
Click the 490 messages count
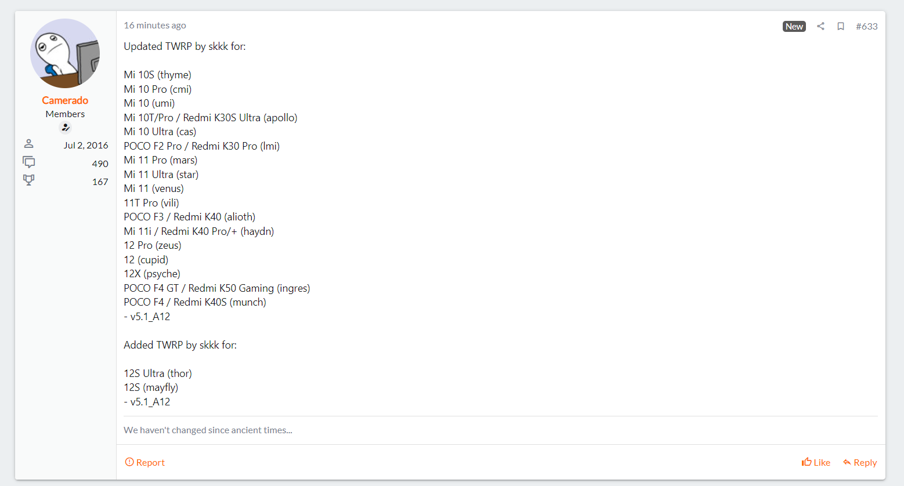tap(100, 164)
